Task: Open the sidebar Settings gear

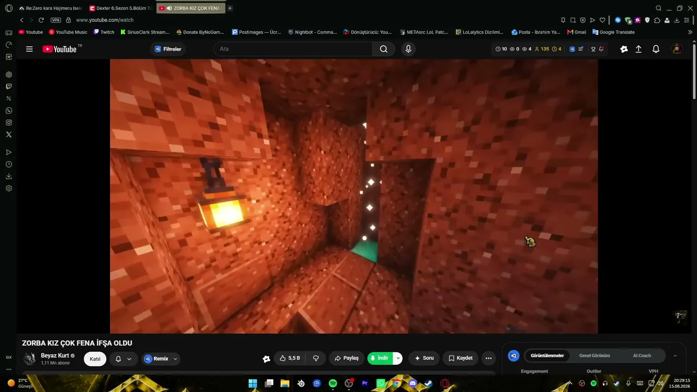Action: [x=9, y=188]
